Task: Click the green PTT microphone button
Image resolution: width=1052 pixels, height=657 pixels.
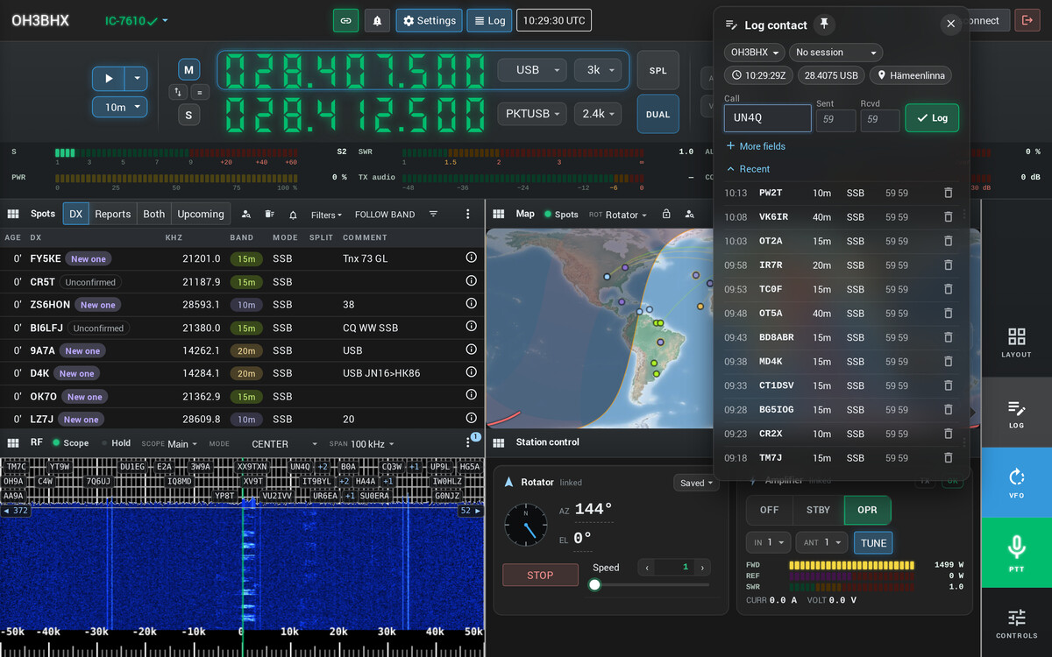Action: (1017, 553)
